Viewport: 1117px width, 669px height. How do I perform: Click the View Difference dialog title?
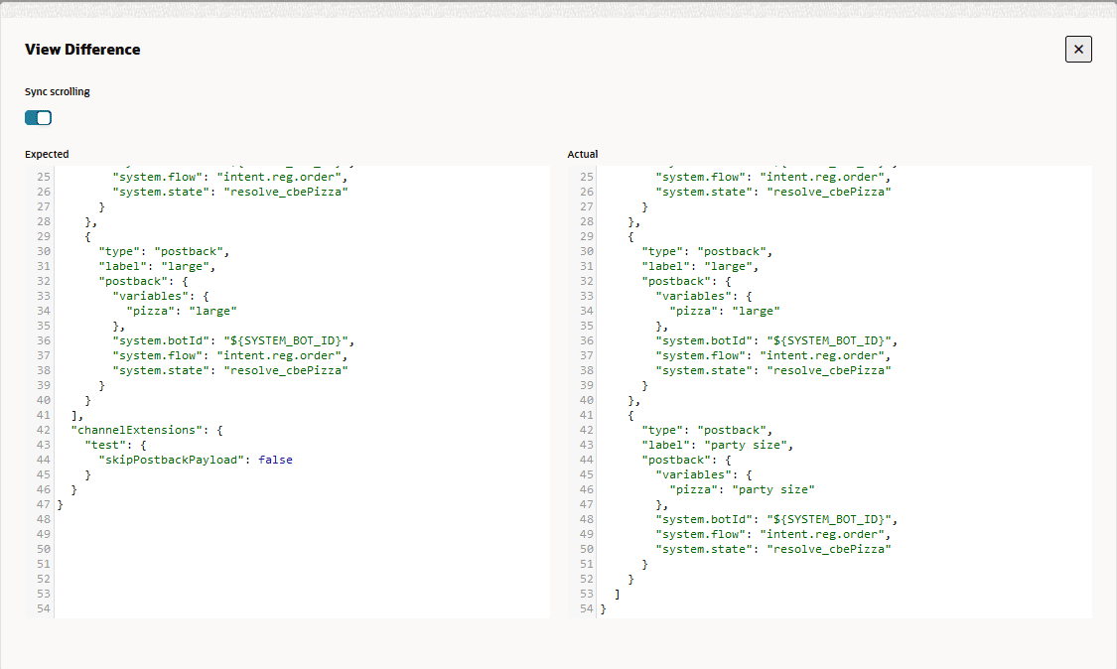(x=82, y=49)
